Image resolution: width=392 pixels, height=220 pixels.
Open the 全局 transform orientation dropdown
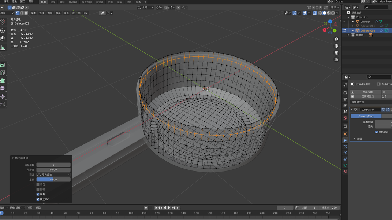145,7
